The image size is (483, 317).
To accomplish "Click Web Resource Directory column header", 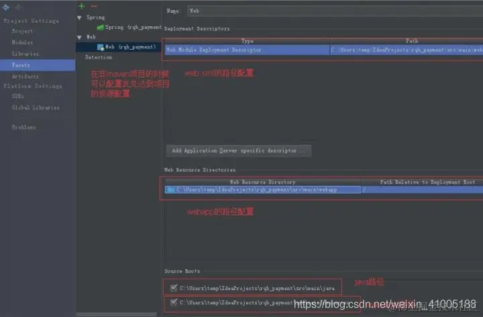I will click(263, 182).
